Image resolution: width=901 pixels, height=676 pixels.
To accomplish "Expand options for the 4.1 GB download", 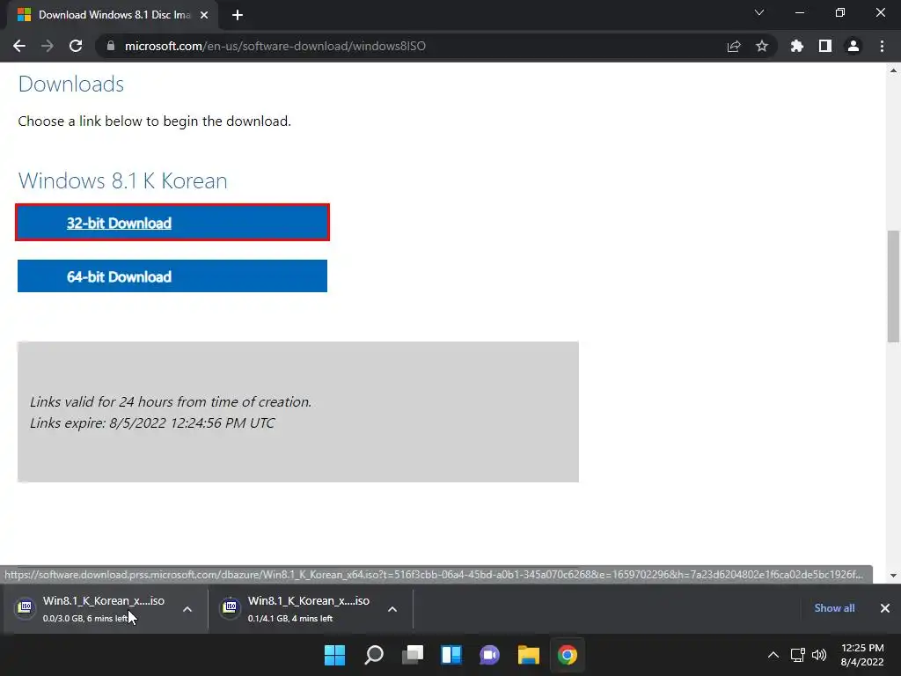I will [x=392, y=609].
